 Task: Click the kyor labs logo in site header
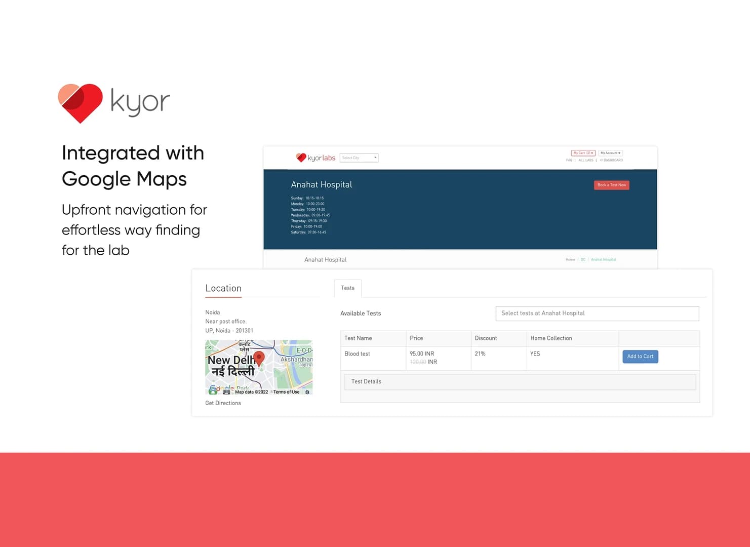pyautogui.click(x=315, y=158)
